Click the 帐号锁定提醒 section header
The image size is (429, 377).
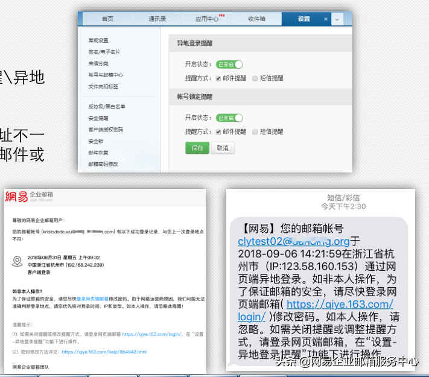tap(195, 97)
